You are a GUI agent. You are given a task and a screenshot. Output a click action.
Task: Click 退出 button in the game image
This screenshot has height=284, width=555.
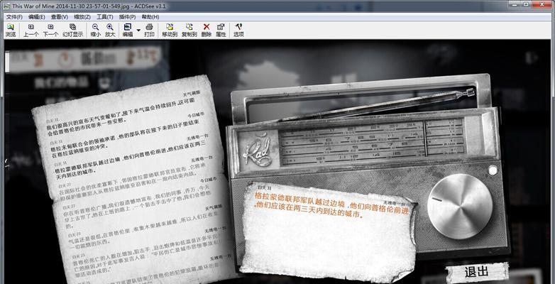(476, 273)
